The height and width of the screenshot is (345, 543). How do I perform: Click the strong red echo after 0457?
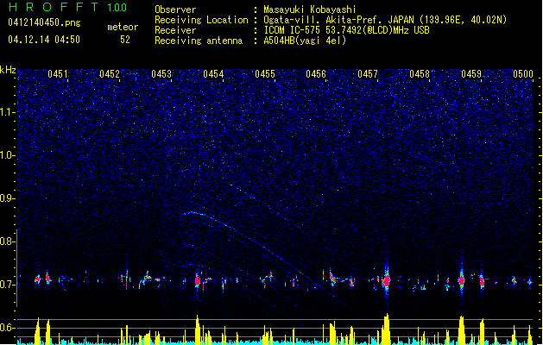(x=386, y=280)
